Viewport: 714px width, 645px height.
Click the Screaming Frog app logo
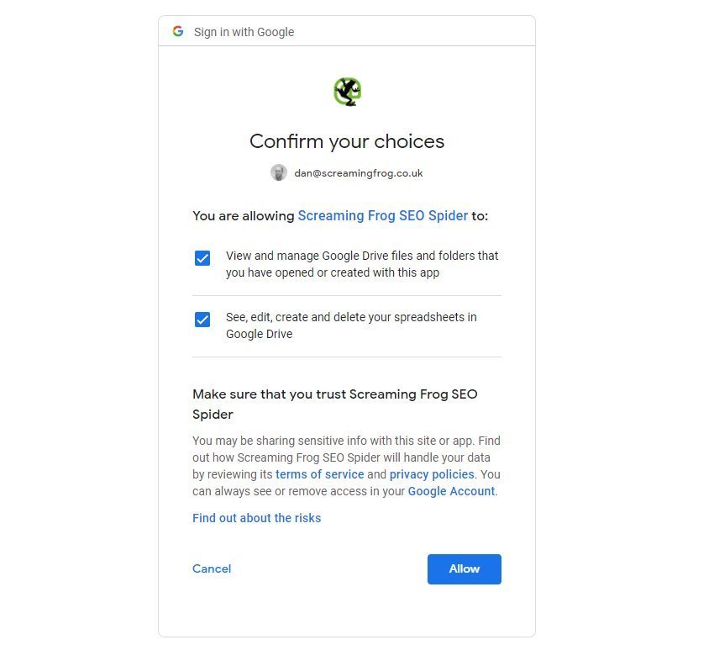(347, 92)
